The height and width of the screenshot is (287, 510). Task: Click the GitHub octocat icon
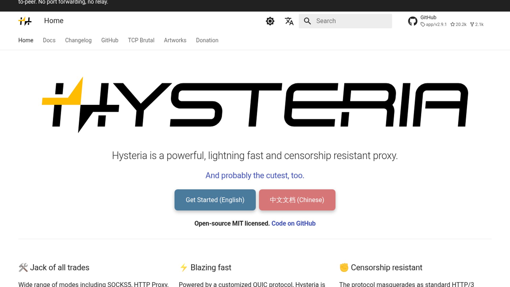[x=413, y=21]
